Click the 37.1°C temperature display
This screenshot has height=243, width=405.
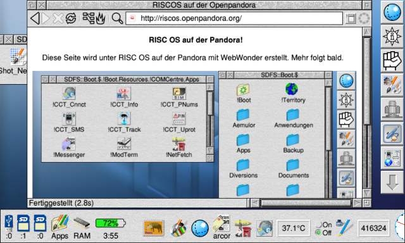(x=294, y=228)
